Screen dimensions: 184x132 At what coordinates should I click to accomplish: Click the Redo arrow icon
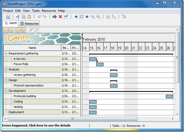pos(45,17)
